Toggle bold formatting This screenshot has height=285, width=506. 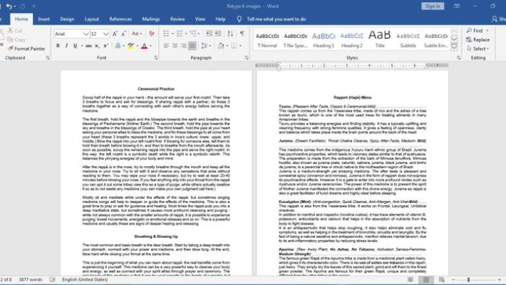58,46
